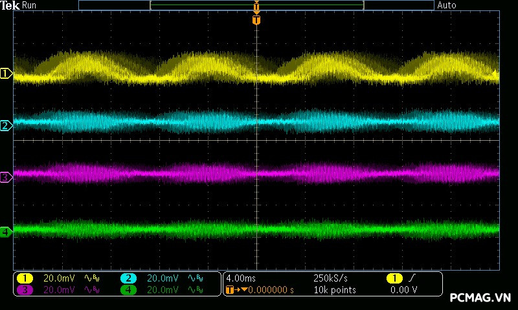Image resolution: width=518 pixels, height=310 pixels.
Task: Click the Auto trigger mode label
Action: tap(447, 5)
